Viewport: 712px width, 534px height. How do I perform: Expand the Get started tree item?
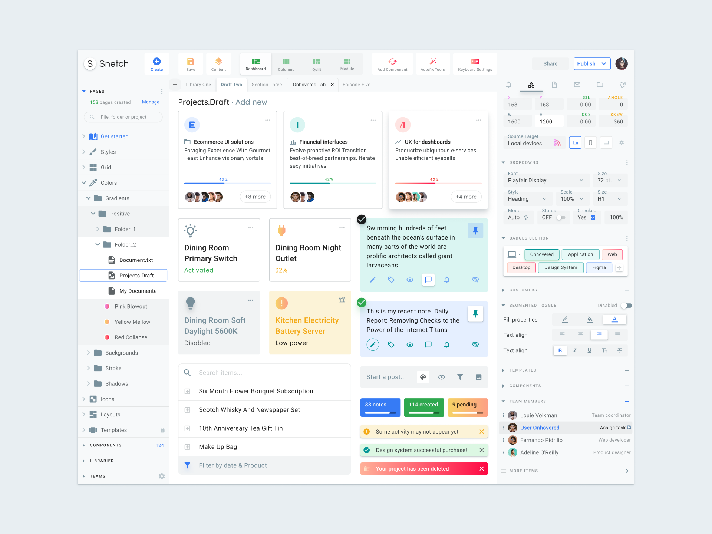[x=84, y=136]
